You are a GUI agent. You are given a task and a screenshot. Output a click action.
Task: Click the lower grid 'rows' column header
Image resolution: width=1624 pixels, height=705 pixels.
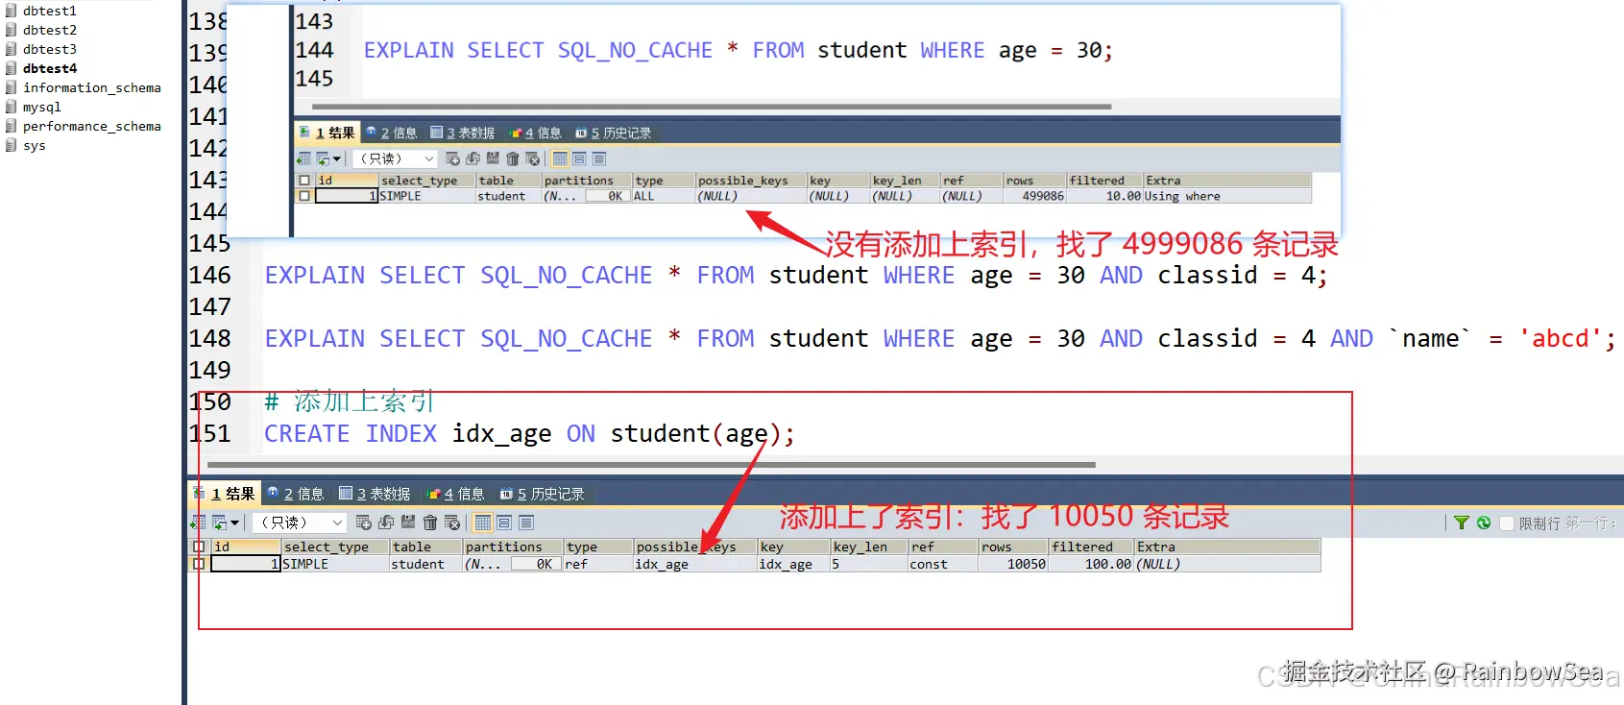click(x=1013, y=547)
